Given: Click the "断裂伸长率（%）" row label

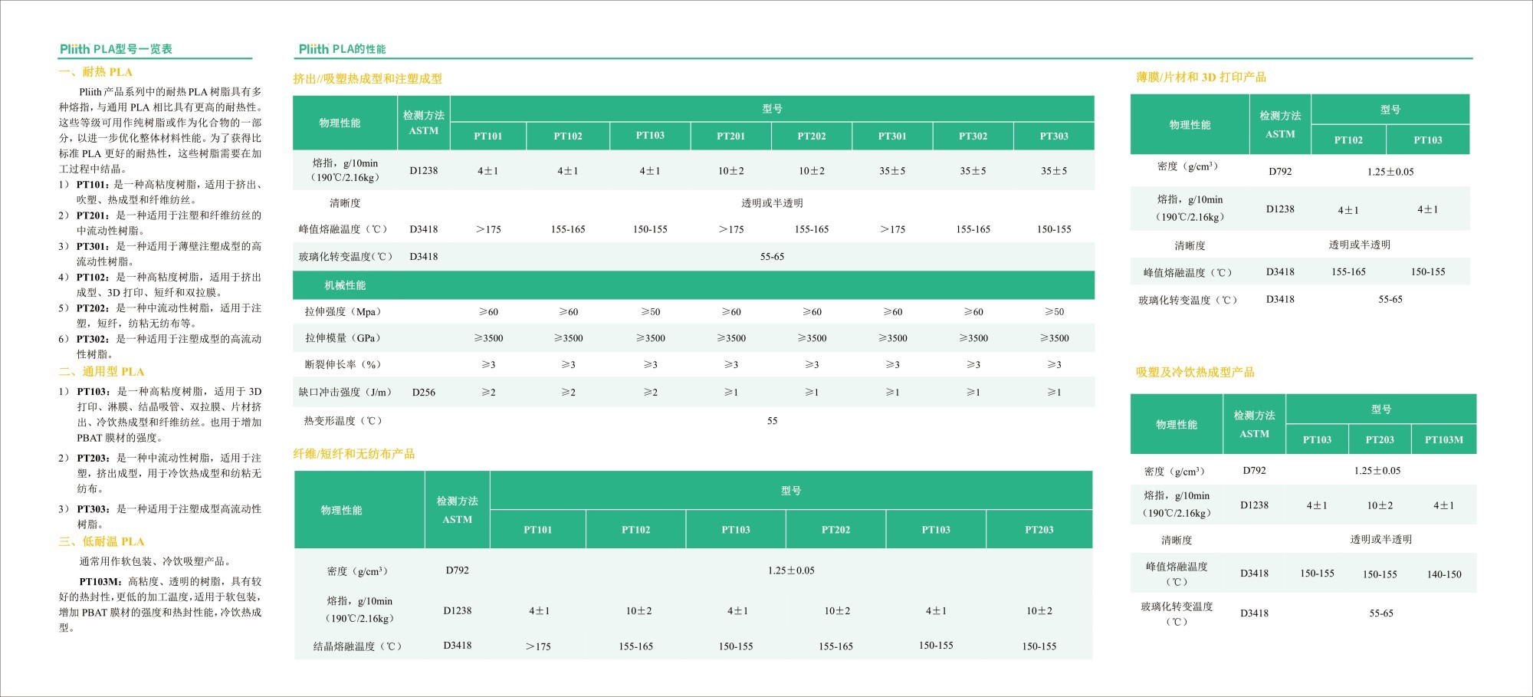Looking at the screenshot, I should [343, 365].
